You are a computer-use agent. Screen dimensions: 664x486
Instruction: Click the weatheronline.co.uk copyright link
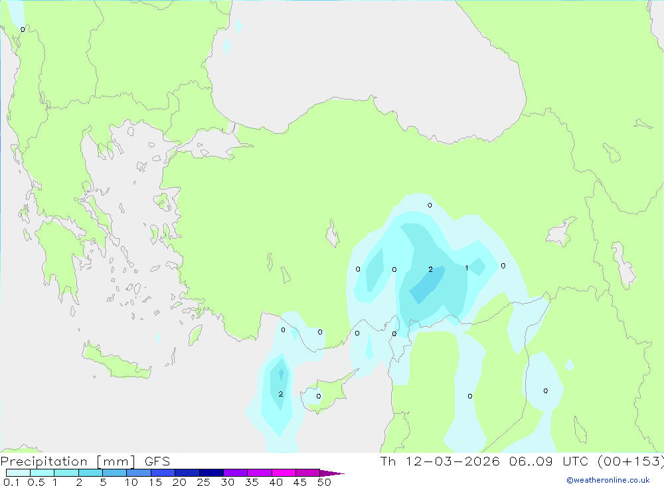click(608, 480)
